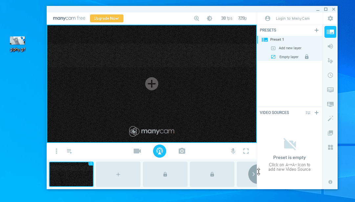Open the playlist icon below preview
The height and width of the screenshot is (202, 355).
(x=69, y=151)
